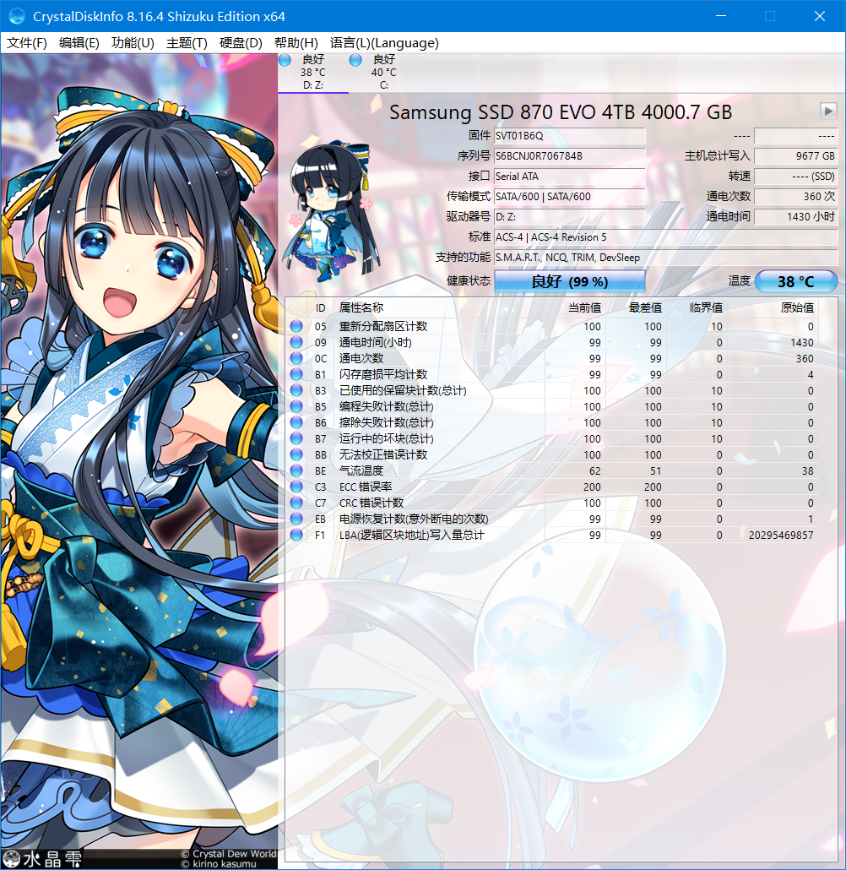
Task: Select the 擦除失败计数(总计) row
Action: pos(552,423)
